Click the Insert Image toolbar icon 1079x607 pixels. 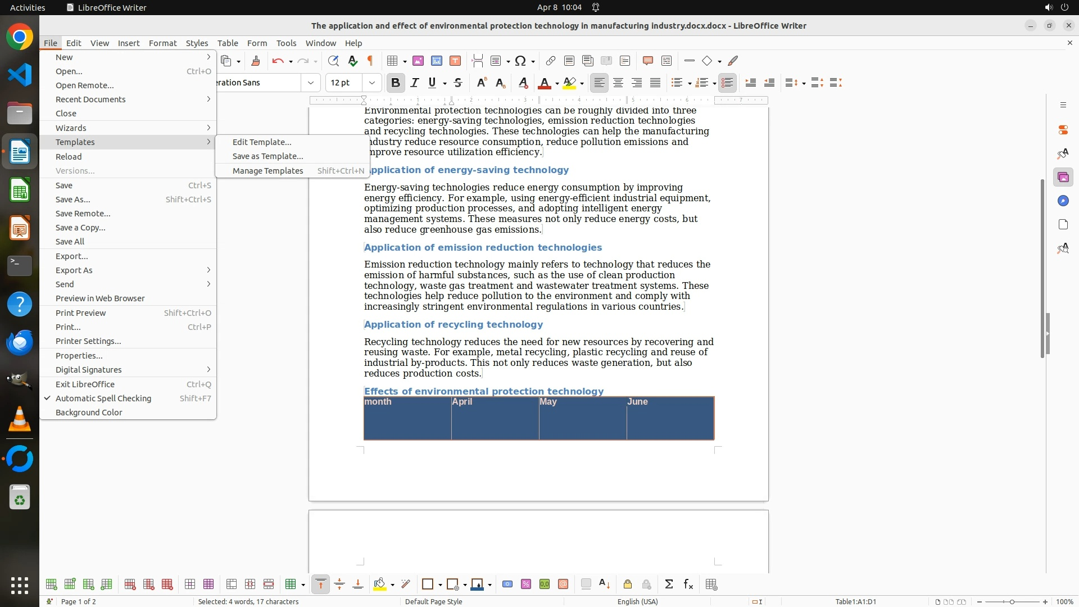(x=418, y=61)
